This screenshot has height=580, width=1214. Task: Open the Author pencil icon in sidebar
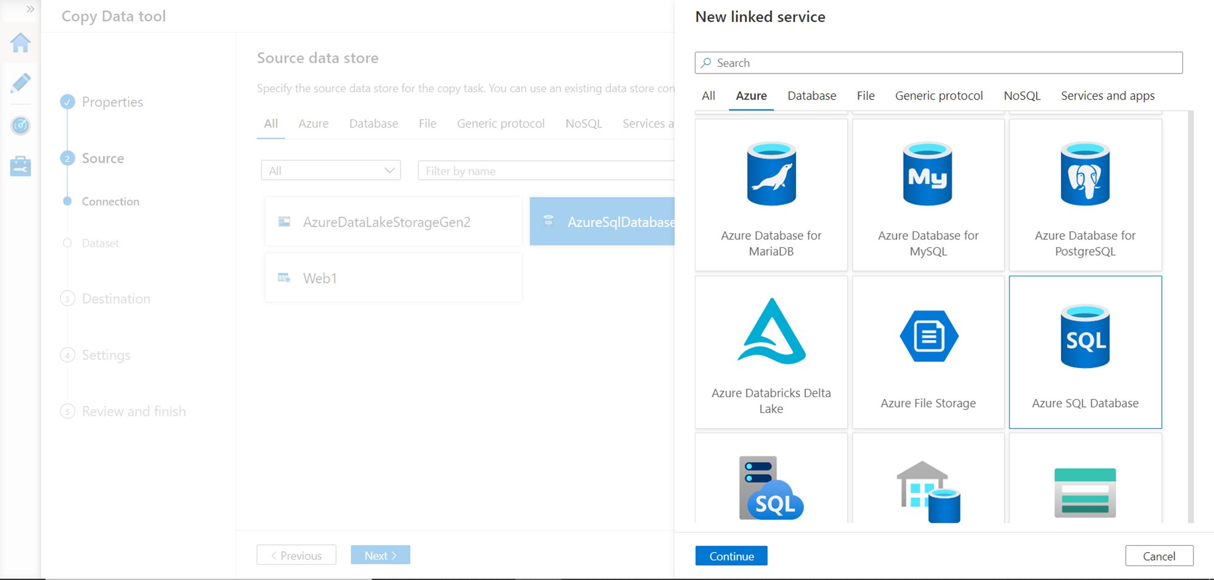point(21,83)
